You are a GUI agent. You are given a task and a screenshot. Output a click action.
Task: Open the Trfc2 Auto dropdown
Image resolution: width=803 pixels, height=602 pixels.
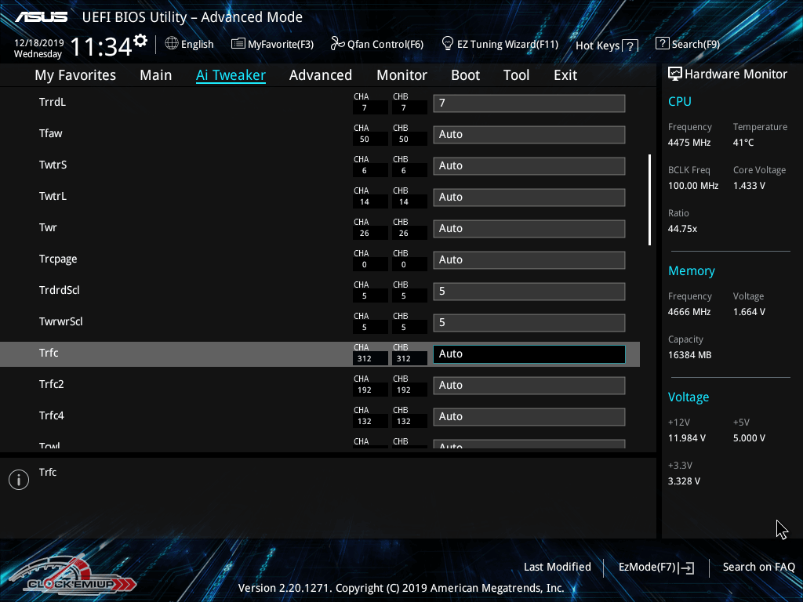coord(529,386)
